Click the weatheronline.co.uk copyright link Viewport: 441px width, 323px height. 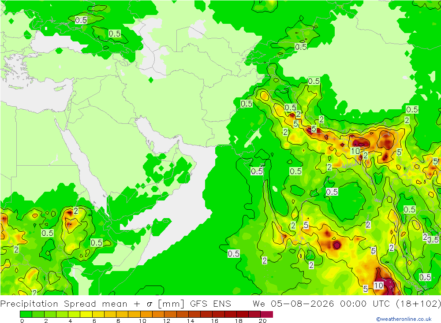coord(404,319)
